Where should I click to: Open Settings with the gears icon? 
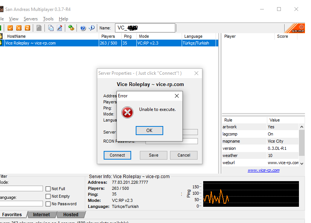click(71, 28)
